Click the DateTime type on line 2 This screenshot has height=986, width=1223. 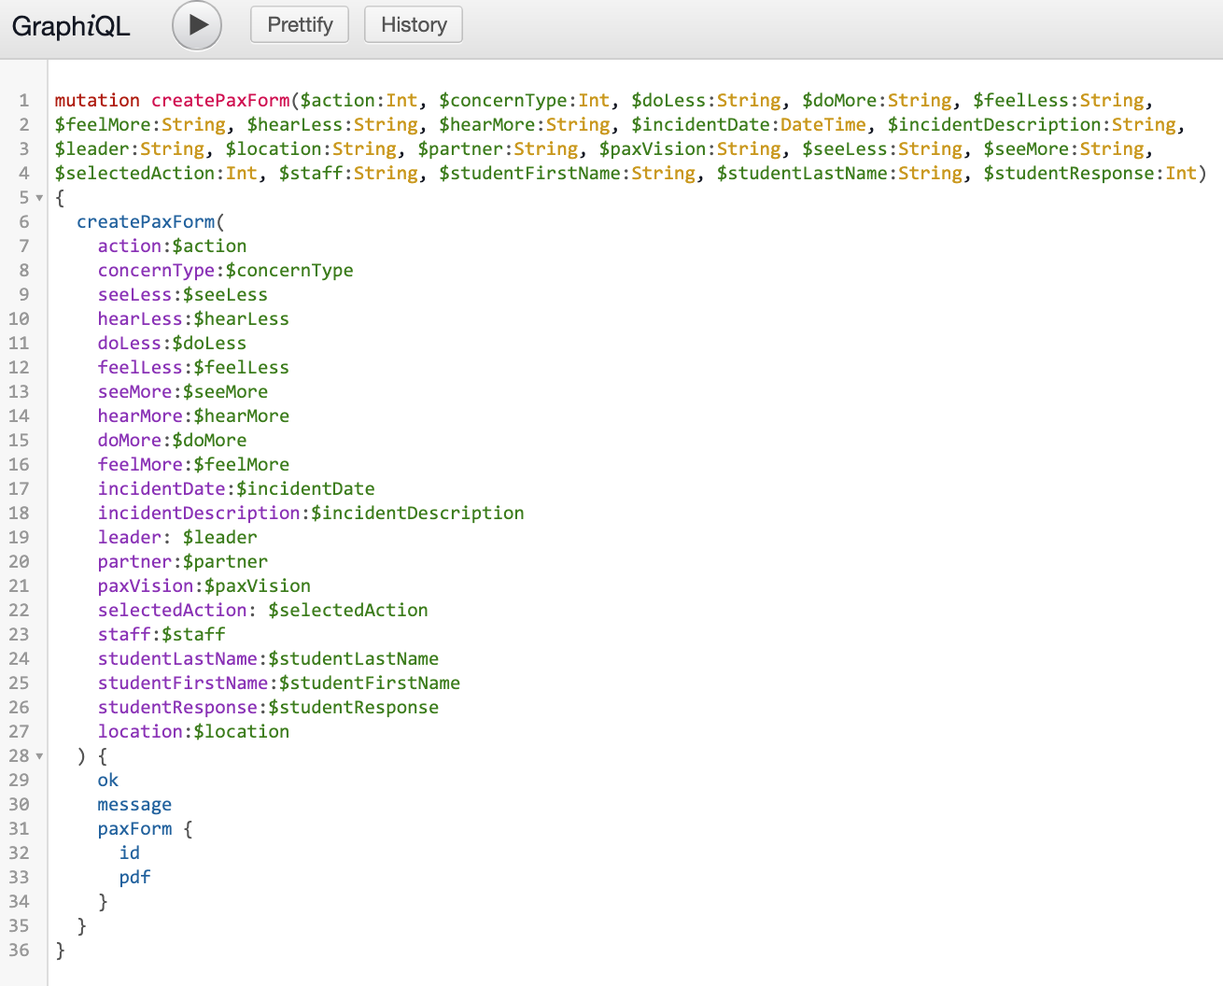pos(822,125)
